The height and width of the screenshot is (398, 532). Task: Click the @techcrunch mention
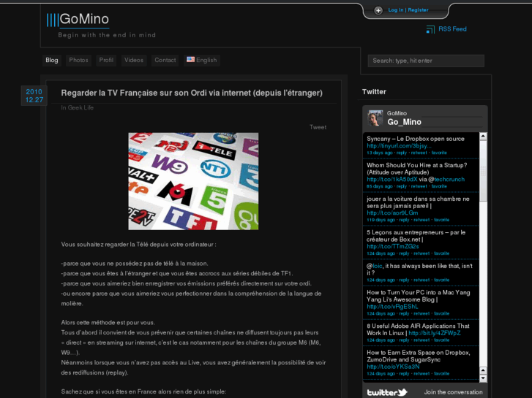449,180
